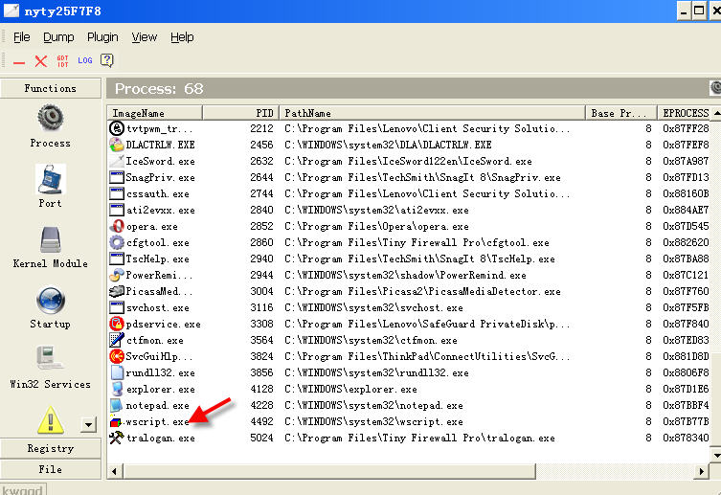This screenshot has width=721, height=495.
Task: Sort by the PID column header
Action: coord(240,113)
